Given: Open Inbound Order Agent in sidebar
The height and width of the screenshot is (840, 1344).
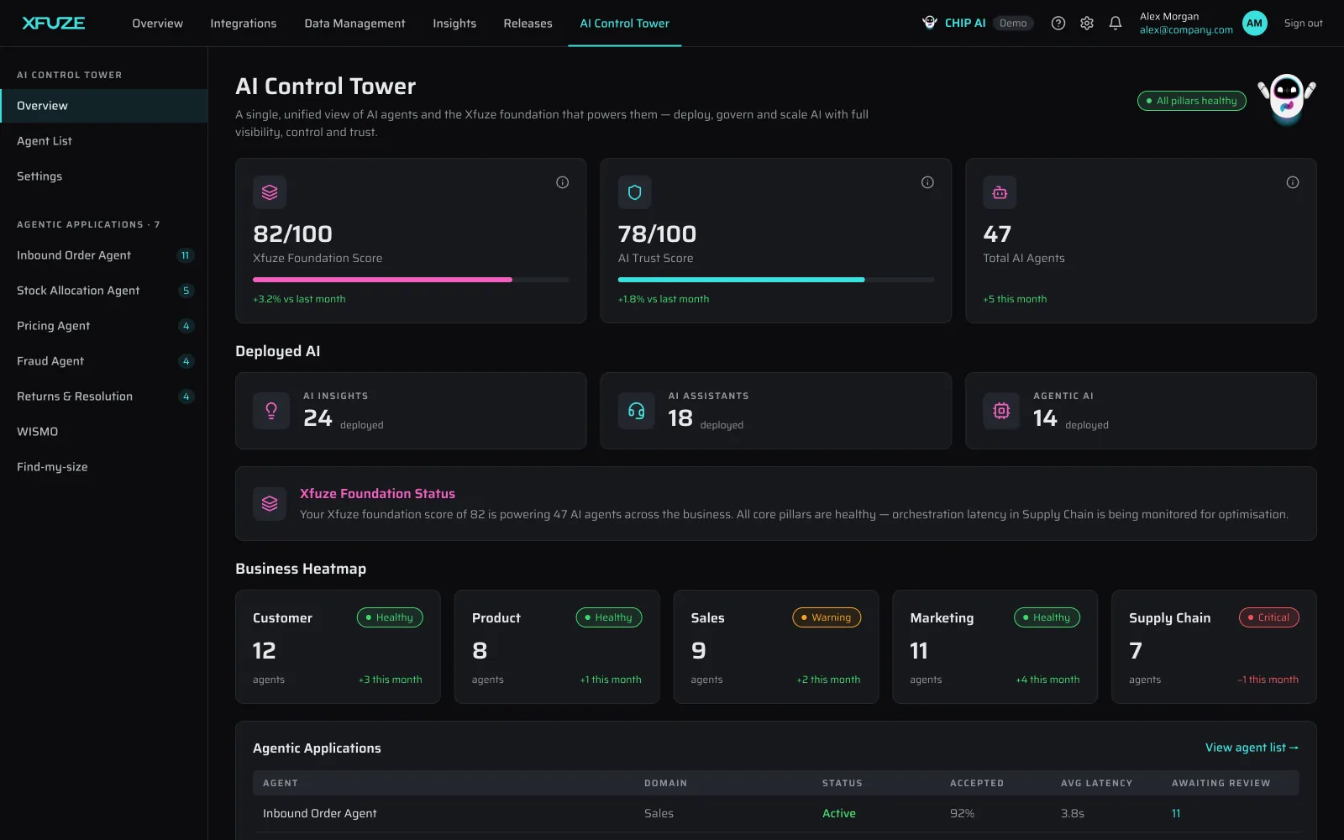Looking at the screenshot, I should click(104, 255).
